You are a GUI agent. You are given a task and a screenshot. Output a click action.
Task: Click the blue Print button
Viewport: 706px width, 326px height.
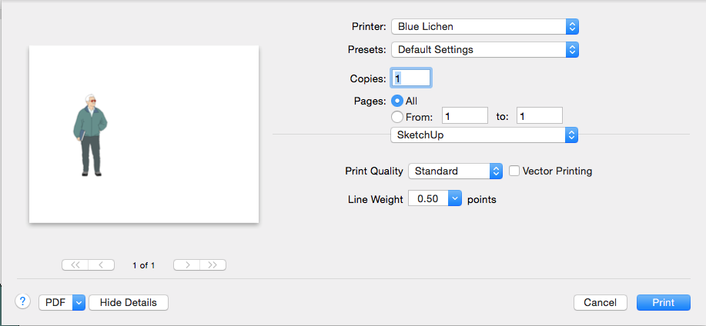point(663,303)
